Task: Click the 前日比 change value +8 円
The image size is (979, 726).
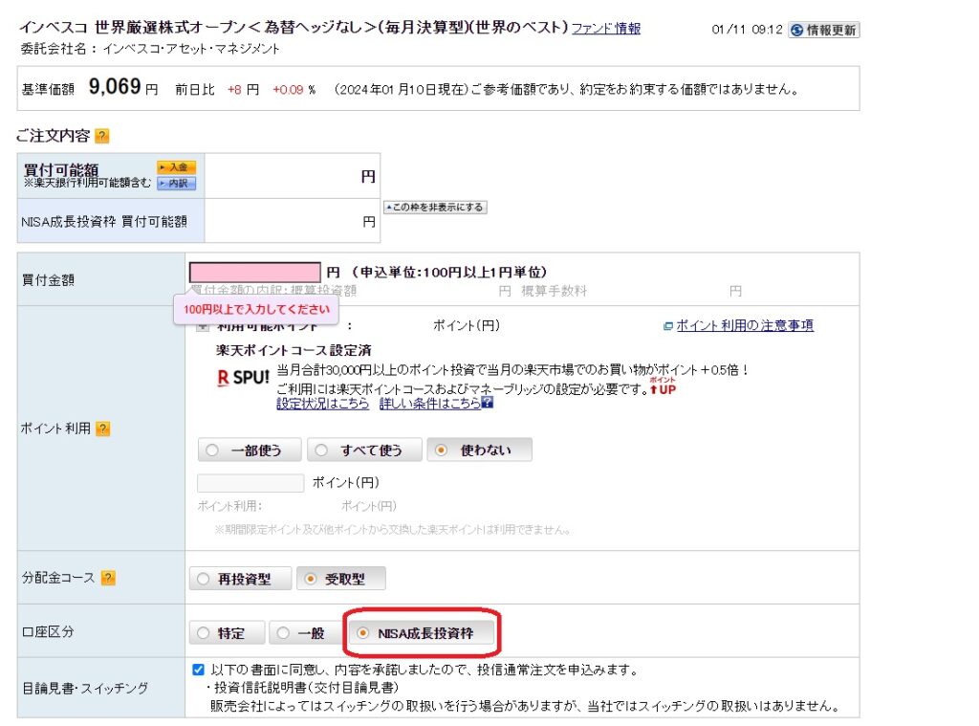Action: (243, 89)
